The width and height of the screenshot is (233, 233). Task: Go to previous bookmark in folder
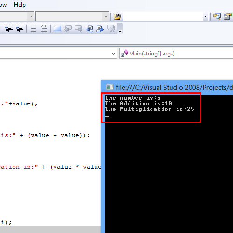89,28
